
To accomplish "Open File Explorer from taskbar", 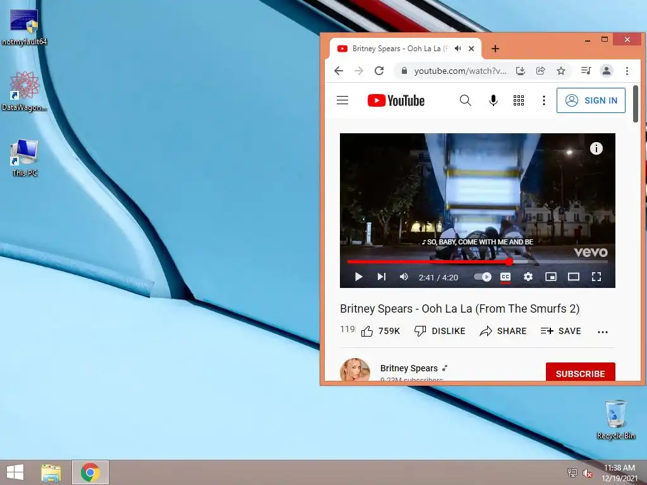I will [51, 472].
